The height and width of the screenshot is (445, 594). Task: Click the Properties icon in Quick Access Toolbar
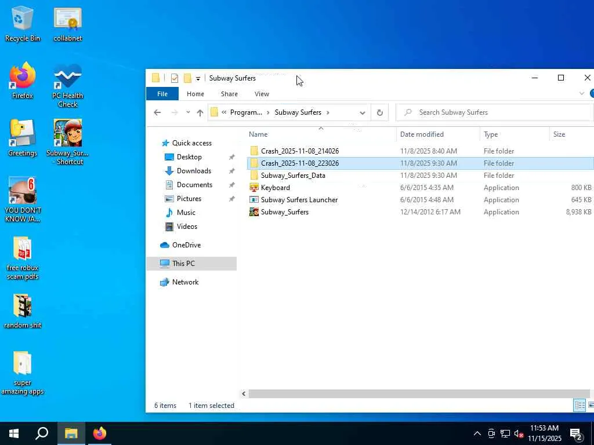coord(174,78)
